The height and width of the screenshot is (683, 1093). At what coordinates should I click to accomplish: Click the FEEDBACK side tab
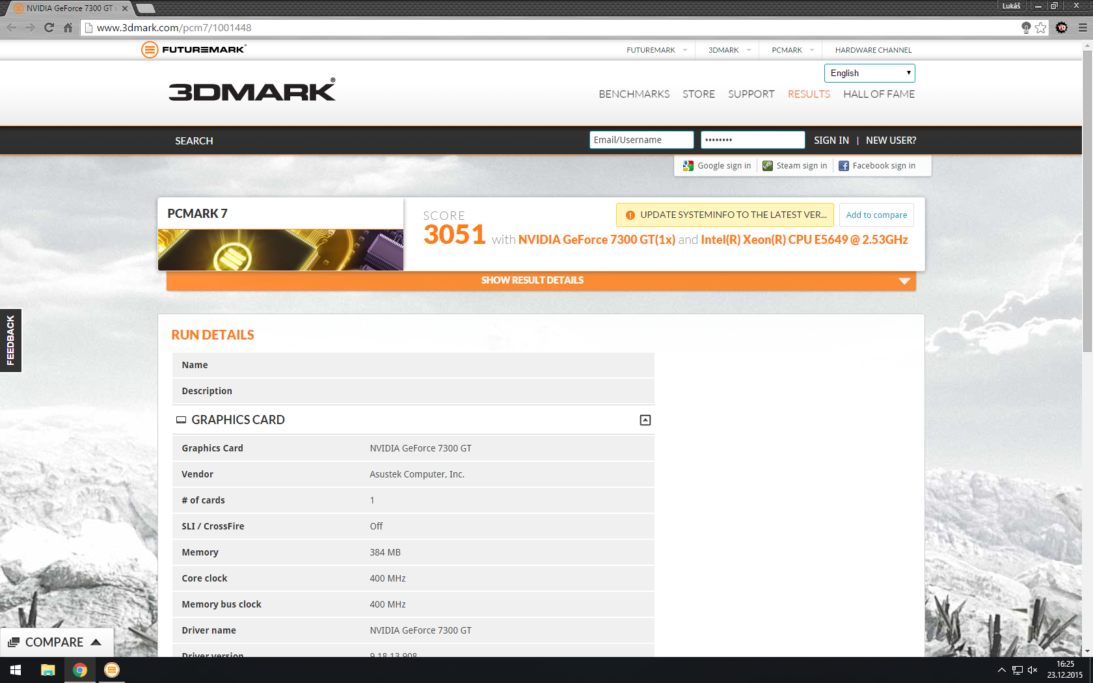point(10,340)
